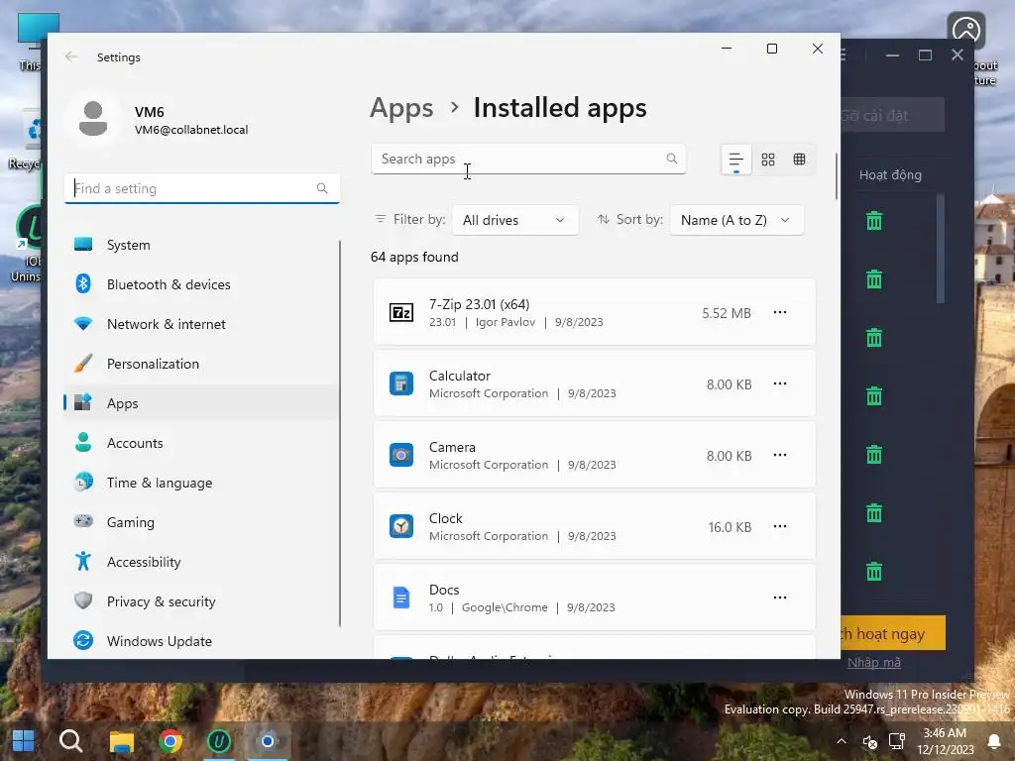
Task: Go to Network & internet settings
Action: [x=200, y=324]
